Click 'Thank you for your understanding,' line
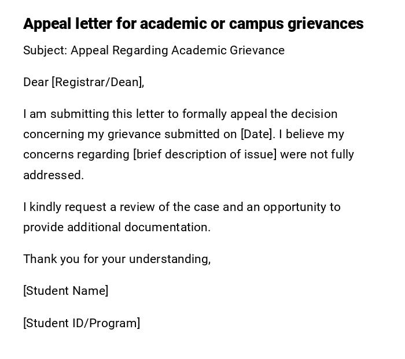The width and height of the screenshot is (405, 359). [x=117, y=259]
